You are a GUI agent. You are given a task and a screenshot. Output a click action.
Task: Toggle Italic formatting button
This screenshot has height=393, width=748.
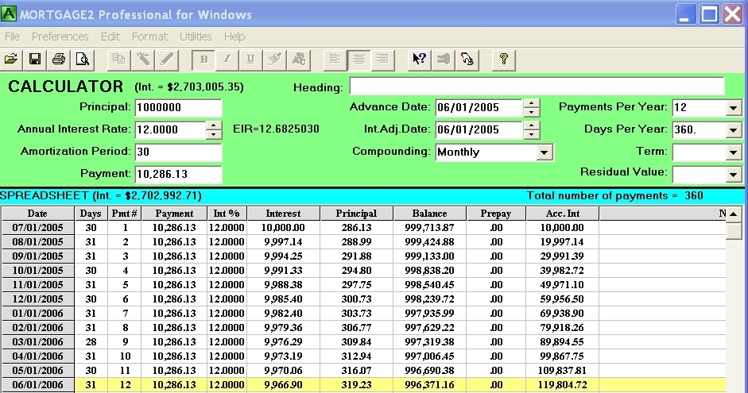(x=227, y=59)
